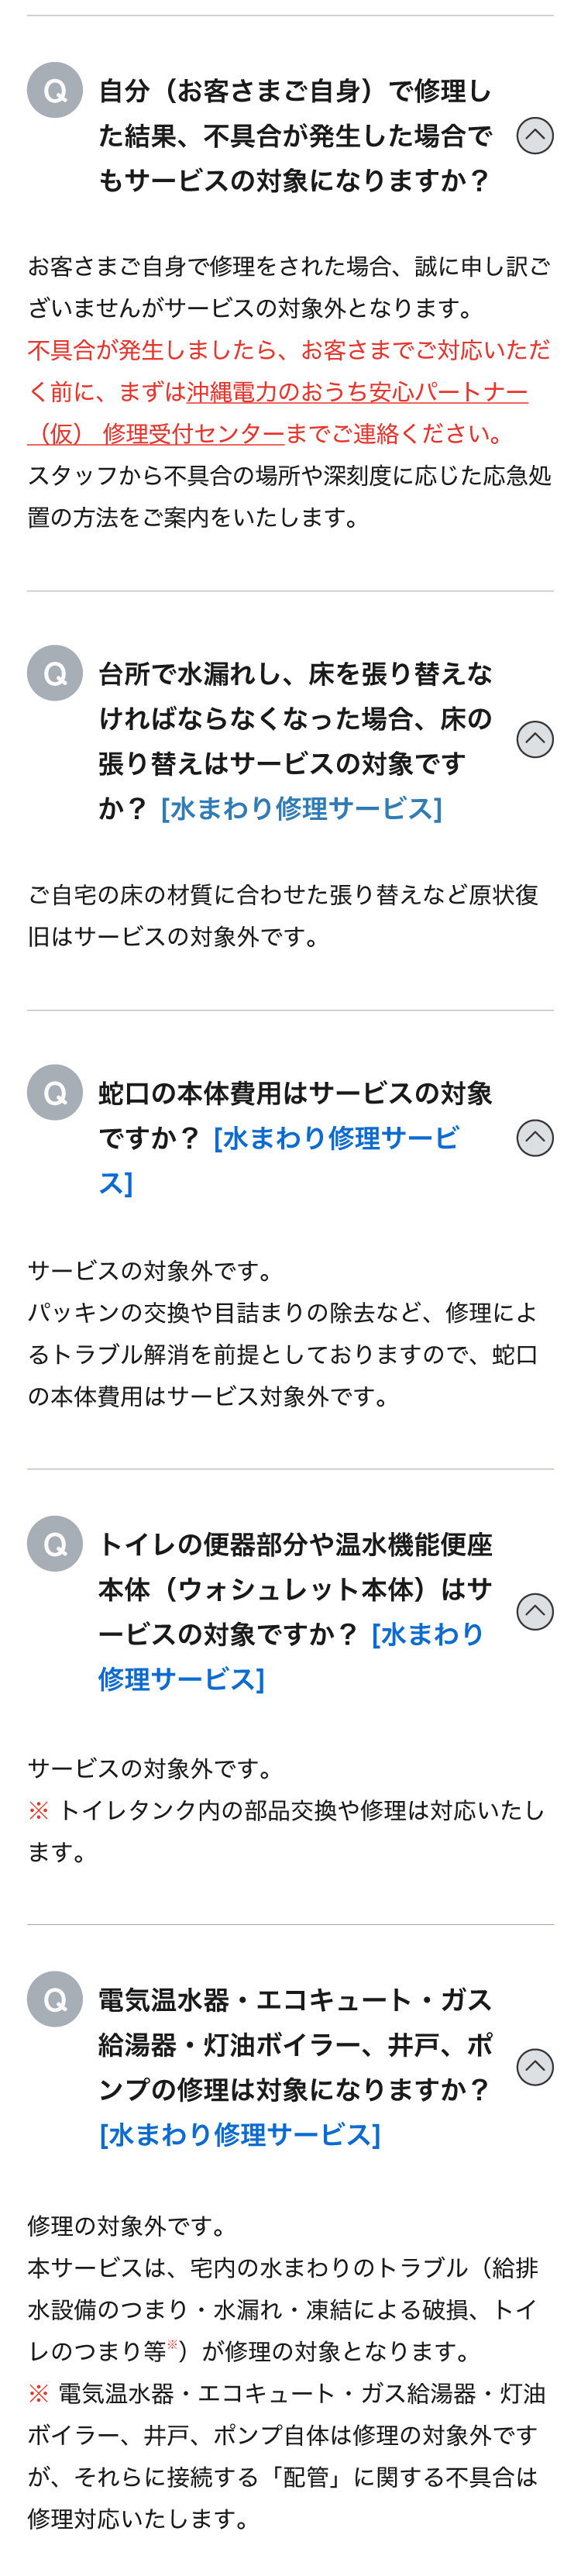Click the question title 蛇口の本体費用はサービスの対象
Image resolution: width=581 pixels, height=2576 pixels.
coord(295,1093)
